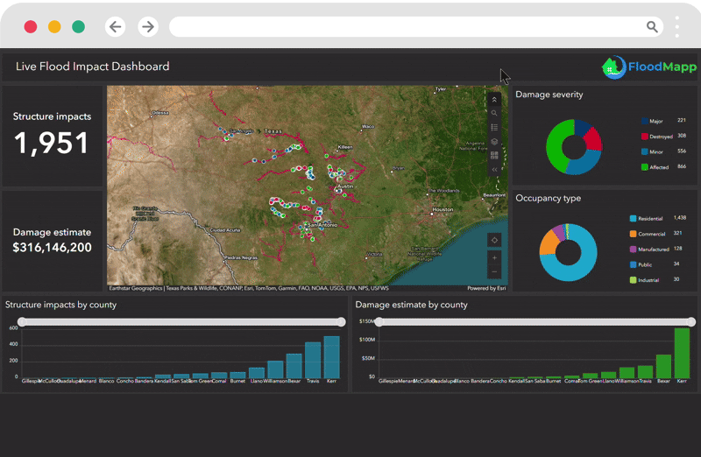
Task: Zoom in on the map
Action: (494, 257)
